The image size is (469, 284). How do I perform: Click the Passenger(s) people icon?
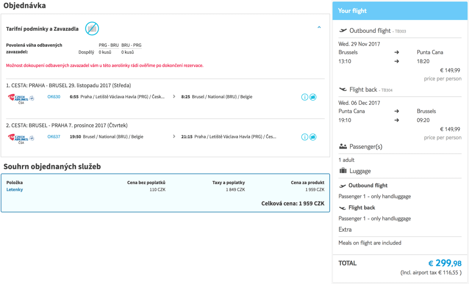[343, 147]
